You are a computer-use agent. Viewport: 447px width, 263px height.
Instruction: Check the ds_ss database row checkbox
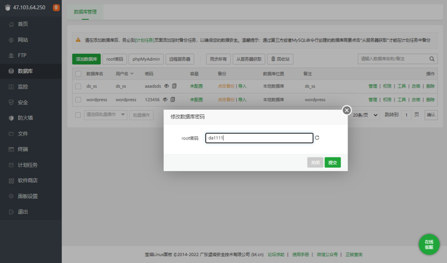[x=77, y=86]
